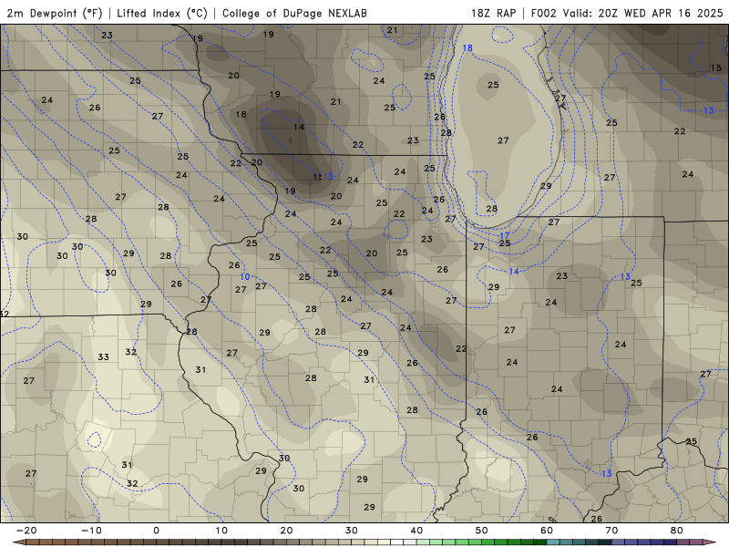729x547 pixels.
Task: Click the blue "14" lifted index contour label
Action: point(514,271)
